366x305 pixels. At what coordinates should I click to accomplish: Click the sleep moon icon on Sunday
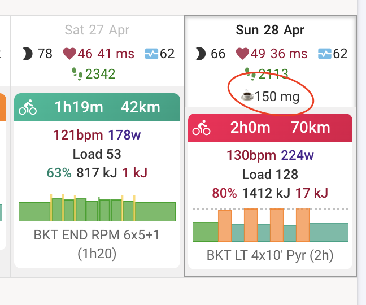pyautogui.click(x=201, y=54)
